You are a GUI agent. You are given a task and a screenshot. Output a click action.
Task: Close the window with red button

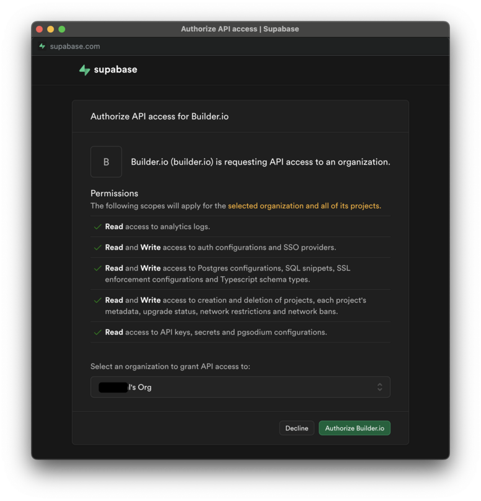[x=40, y=29]
